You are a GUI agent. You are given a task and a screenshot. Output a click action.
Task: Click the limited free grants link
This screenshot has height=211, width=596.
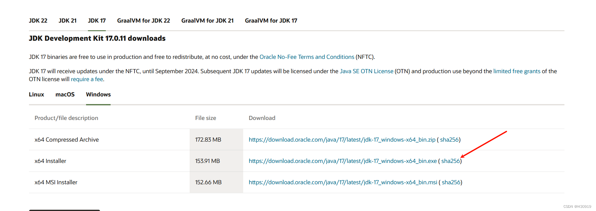516,71
